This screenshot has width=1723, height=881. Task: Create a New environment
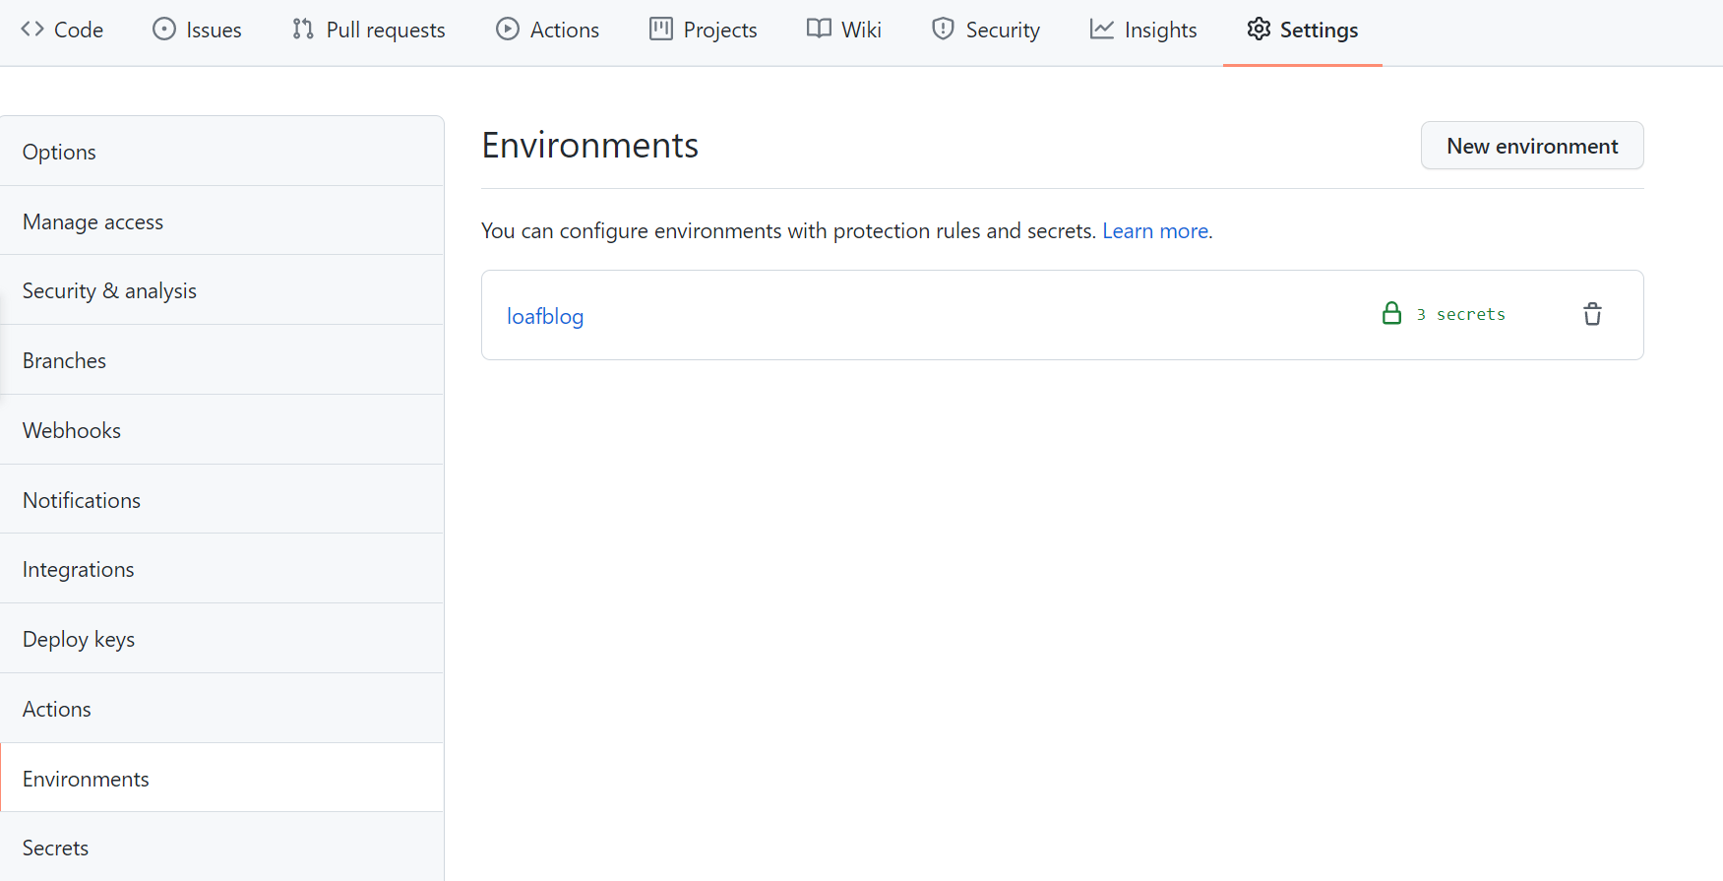click(x=1532, y=146)
